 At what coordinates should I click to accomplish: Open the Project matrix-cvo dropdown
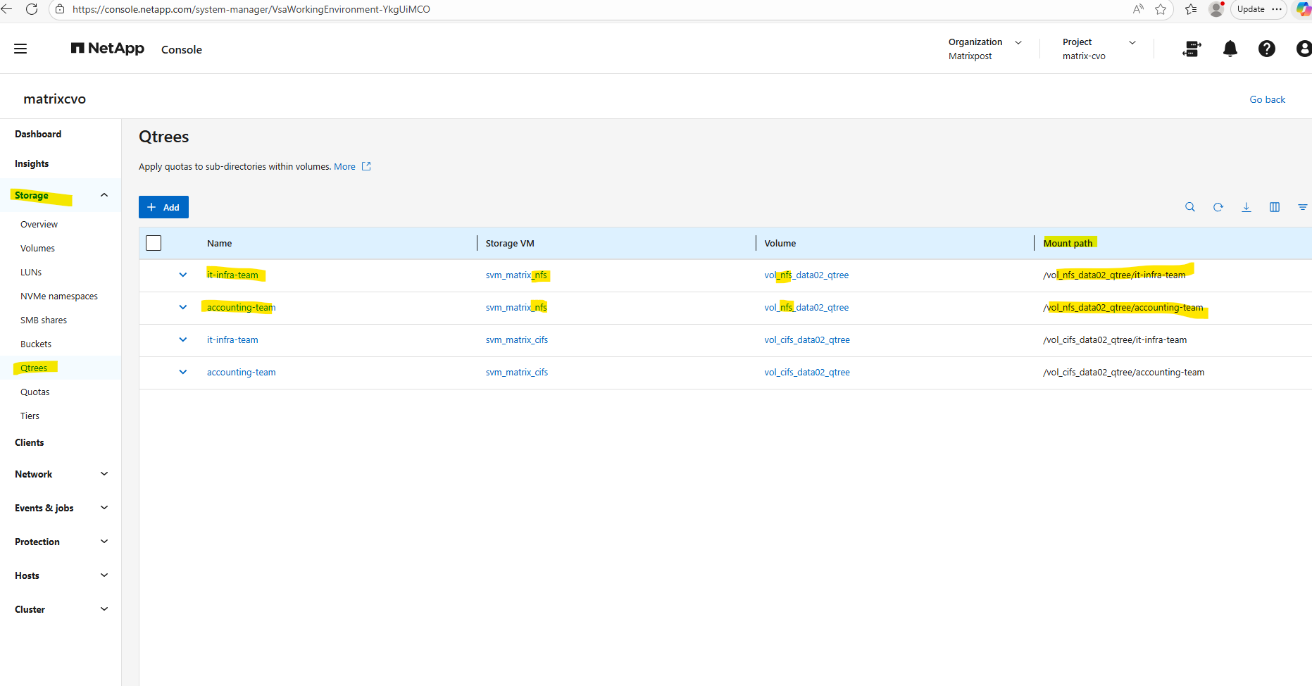tap(1099, 49)
